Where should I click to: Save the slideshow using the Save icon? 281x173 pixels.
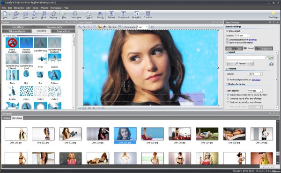(26, 15)
